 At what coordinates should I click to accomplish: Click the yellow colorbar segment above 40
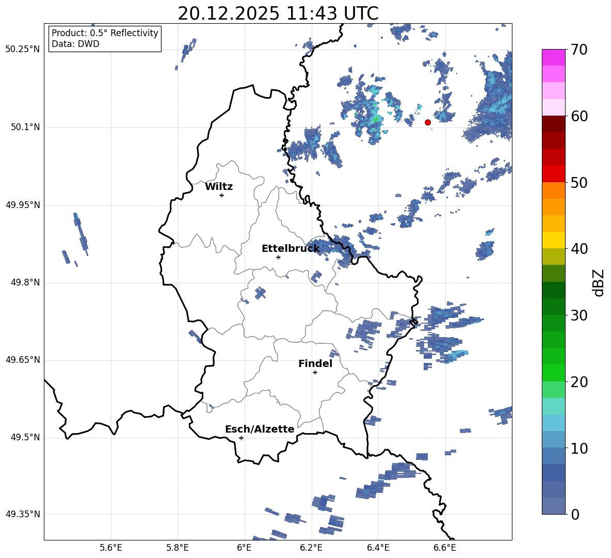click(x=553, y=240)
